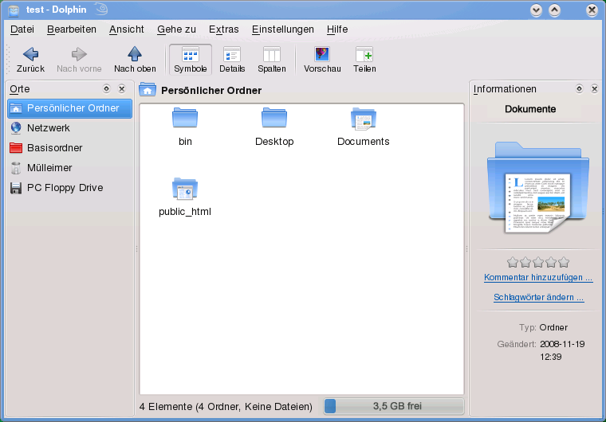This screenshot has height=422, width=606.
Task: Select Basisordner in Orte panel
Action: pyautogui.click(x=69, y=148)
